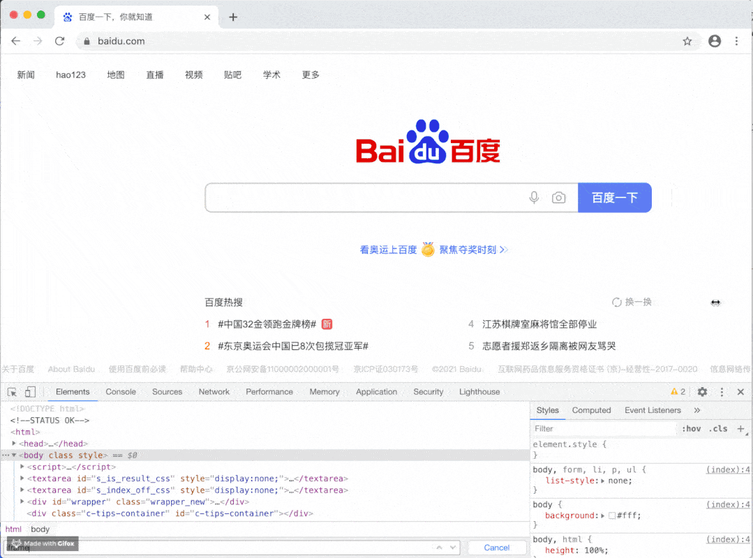Click the 百度一下 search button
The image size is (753, 558).
tap(615, 197)
